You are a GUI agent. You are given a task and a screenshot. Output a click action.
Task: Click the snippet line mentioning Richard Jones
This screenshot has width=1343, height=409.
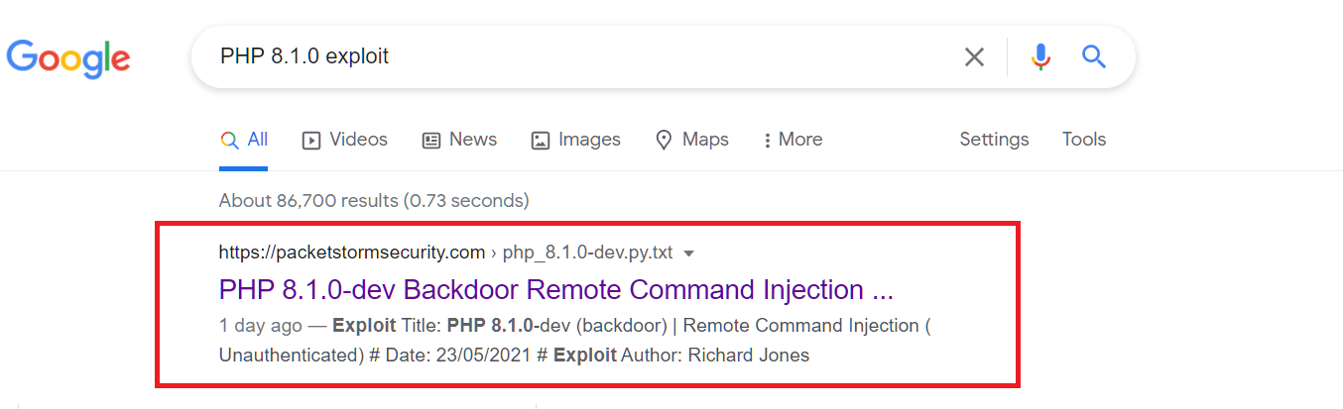point(514,356)
